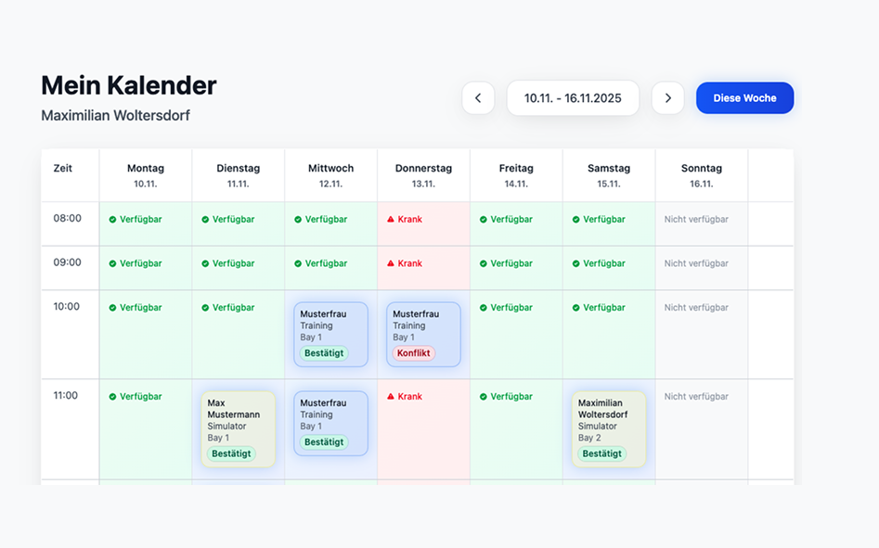Click the Diese Woche button

744,98
